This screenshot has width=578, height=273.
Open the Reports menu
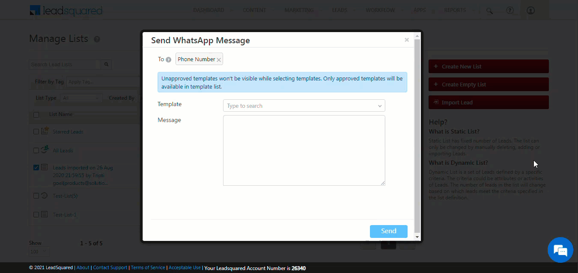(455, 10)
